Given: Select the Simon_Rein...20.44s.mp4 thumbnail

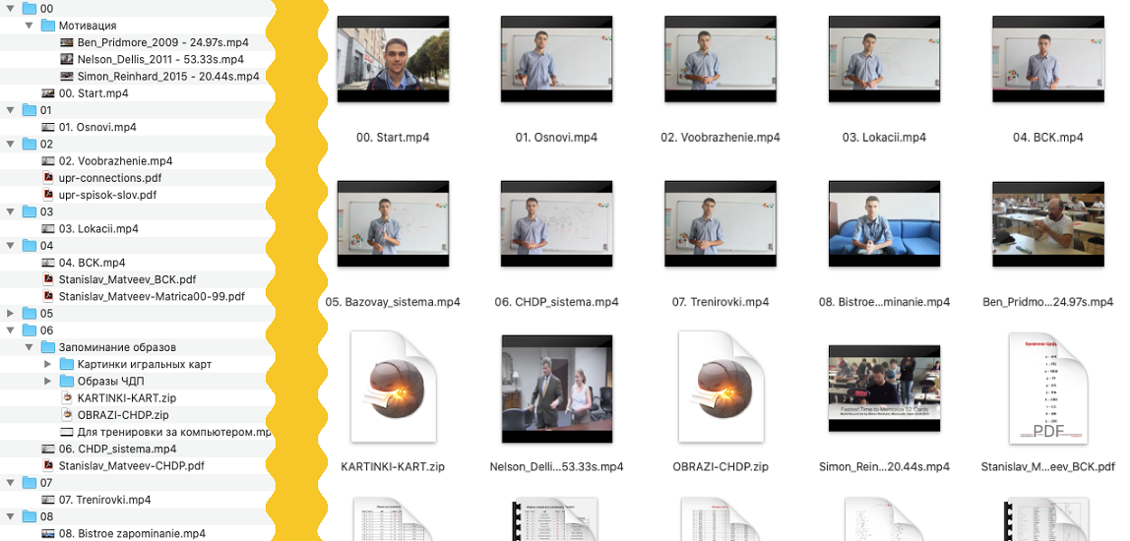Looking at the screenshot, I should [884, 389].
